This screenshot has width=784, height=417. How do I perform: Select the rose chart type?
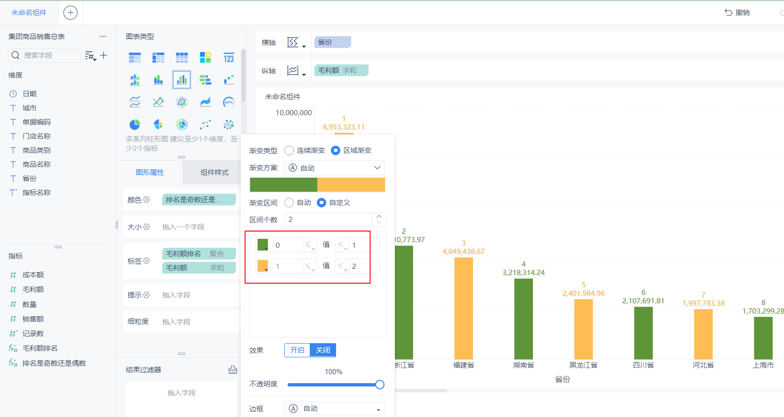[158, 124]
